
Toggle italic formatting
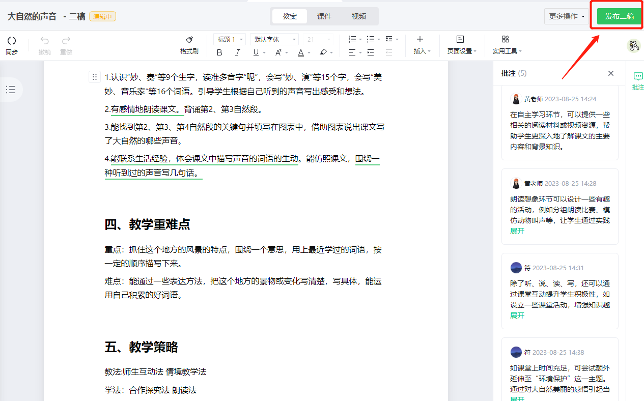[x=237, y=52]
